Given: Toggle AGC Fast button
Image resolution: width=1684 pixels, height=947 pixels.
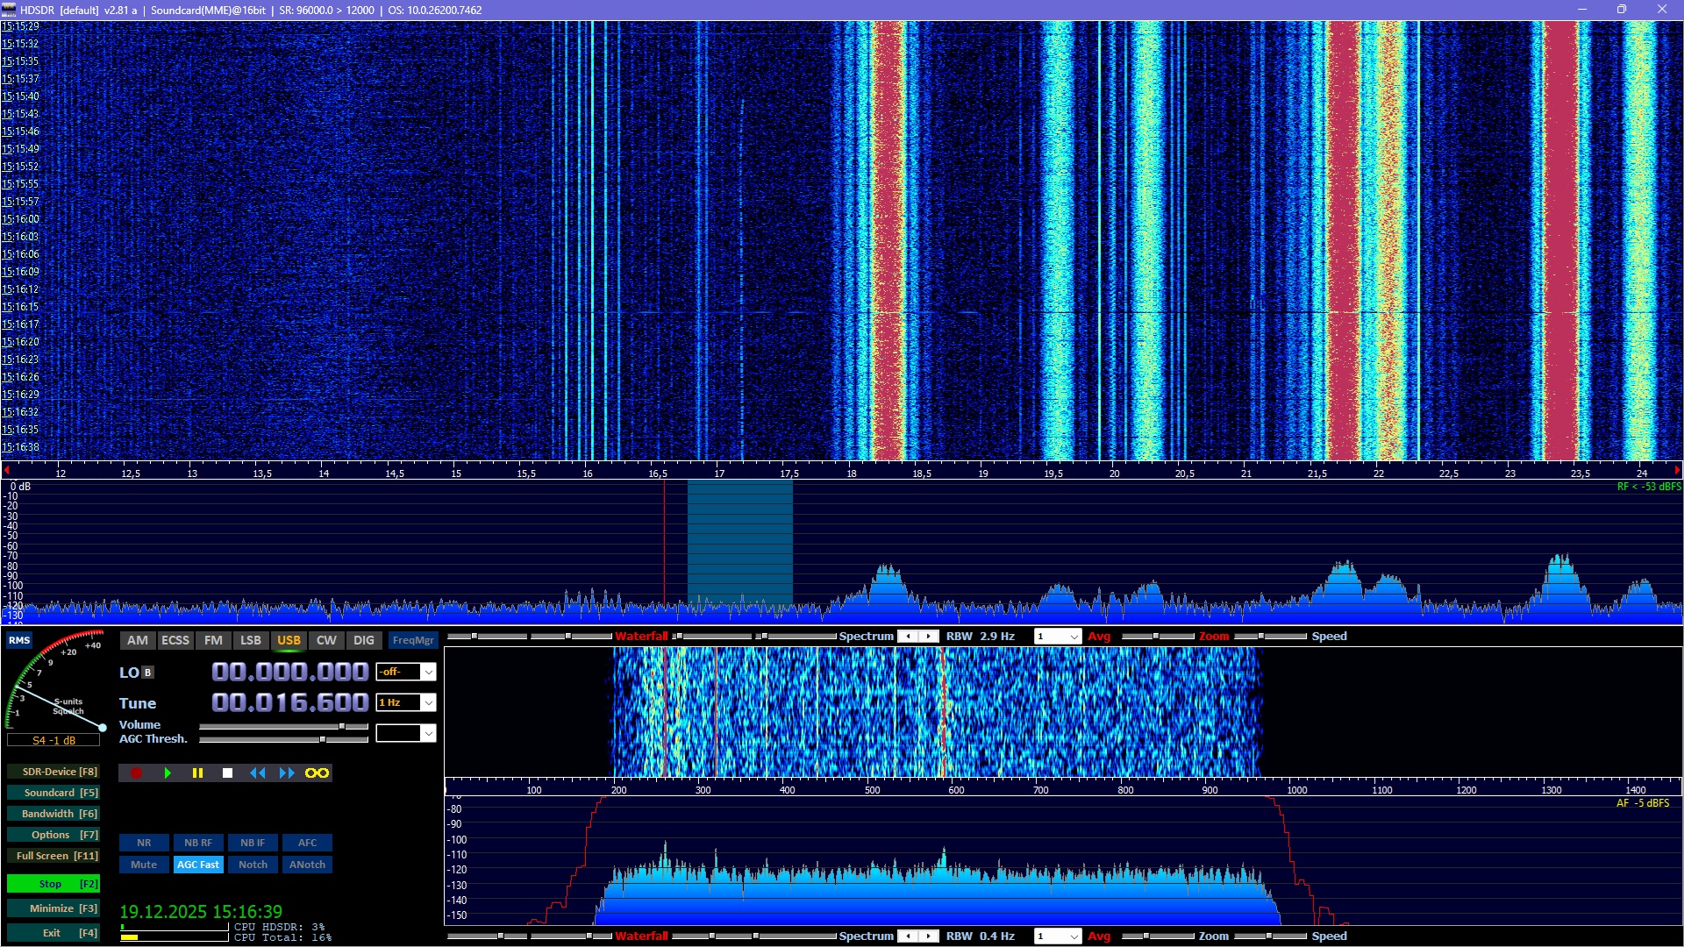Looking at the screenshot, I should pyautogui.click(x=198, y=865).
